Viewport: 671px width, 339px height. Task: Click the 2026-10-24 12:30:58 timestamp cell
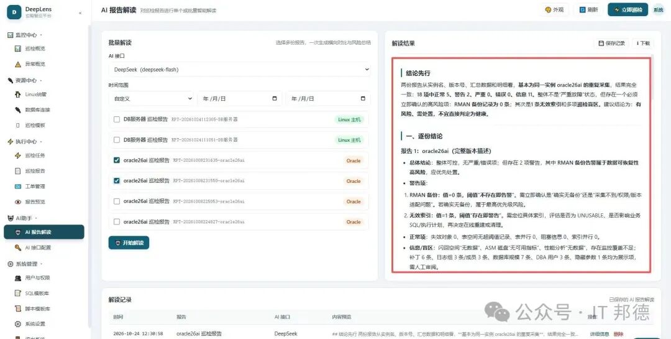click(138, 334)
